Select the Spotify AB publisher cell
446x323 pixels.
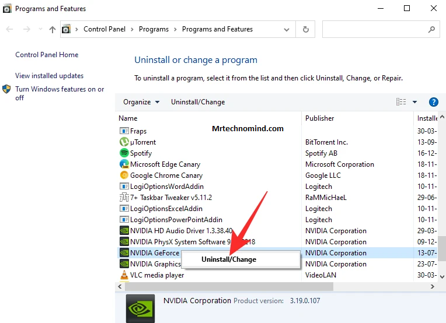pos(321,153)
